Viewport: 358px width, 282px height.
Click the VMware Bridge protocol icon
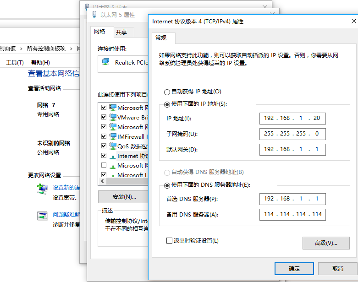113,117
